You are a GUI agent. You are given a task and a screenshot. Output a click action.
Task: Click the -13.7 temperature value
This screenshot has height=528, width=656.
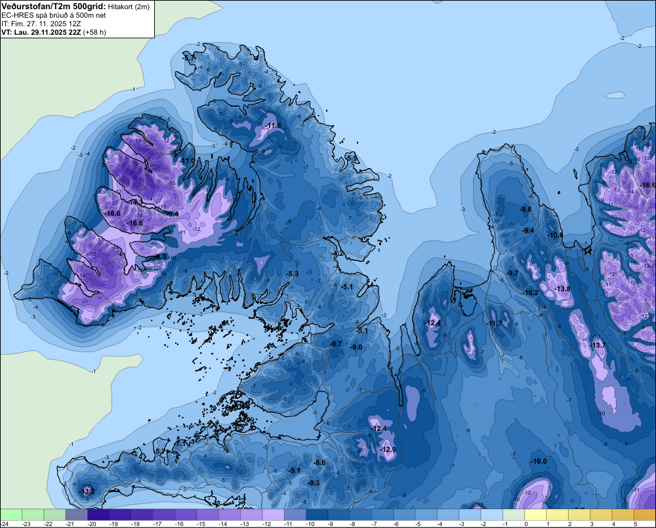(x=598, y=345)
